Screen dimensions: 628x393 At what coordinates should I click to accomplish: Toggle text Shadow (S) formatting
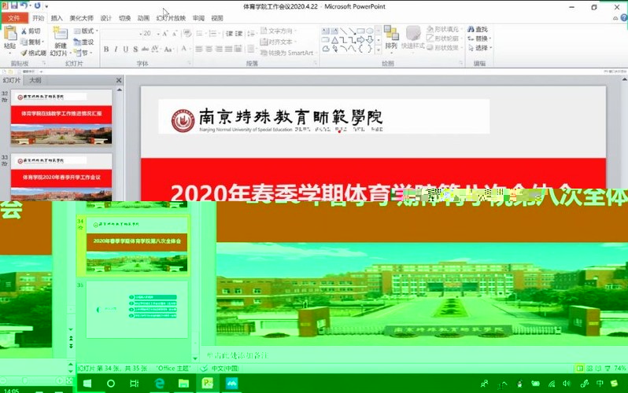[135, 49]
